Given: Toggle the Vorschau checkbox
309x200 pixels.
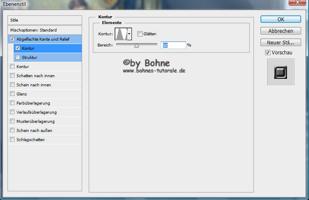Looking at the screenshot, I should click(x=268, y=52).
